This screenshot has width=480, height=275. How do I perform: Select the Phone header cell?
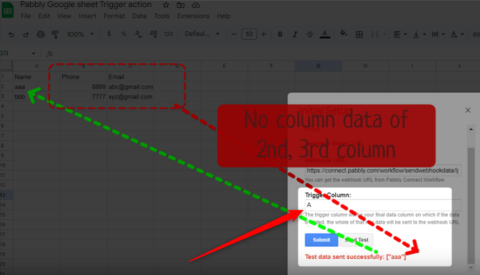click(83, 77)
